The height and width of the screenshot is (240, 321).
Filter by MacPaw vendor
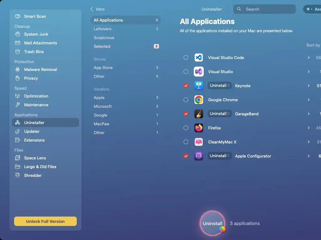tap(125, 124)
